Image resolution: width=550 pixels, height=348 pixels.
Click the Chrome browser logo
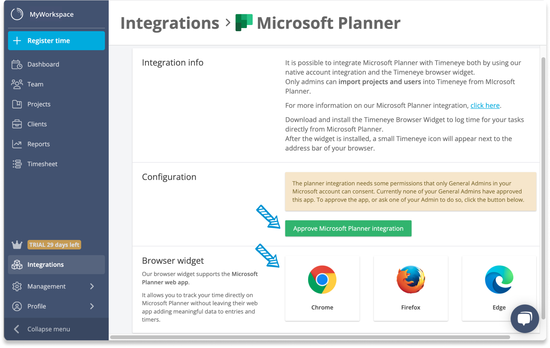[322, 279]
